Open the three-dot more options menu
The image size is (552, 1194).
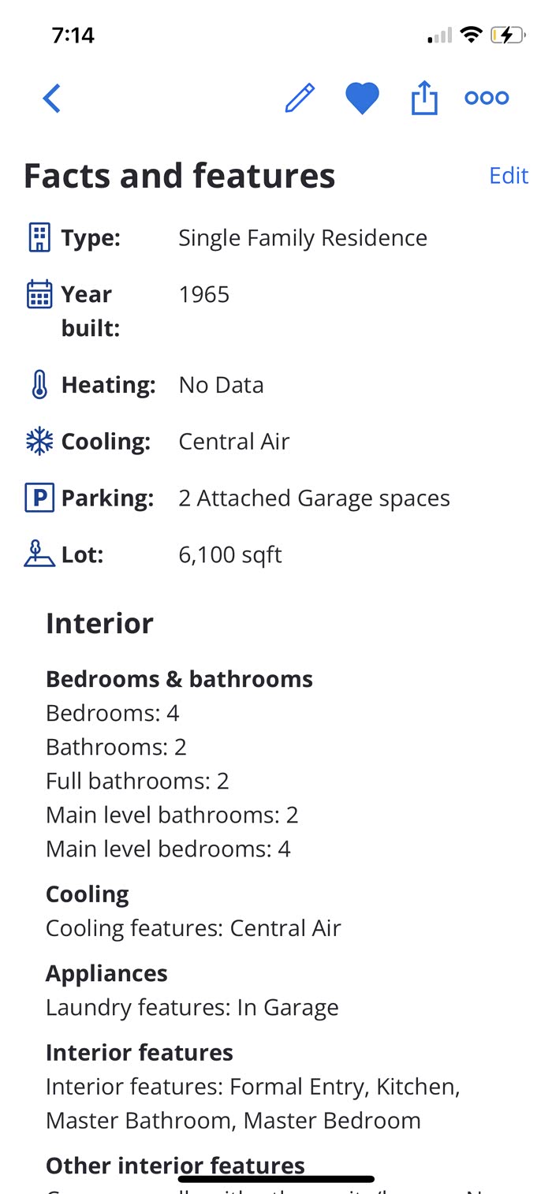(x=487, y=98)
